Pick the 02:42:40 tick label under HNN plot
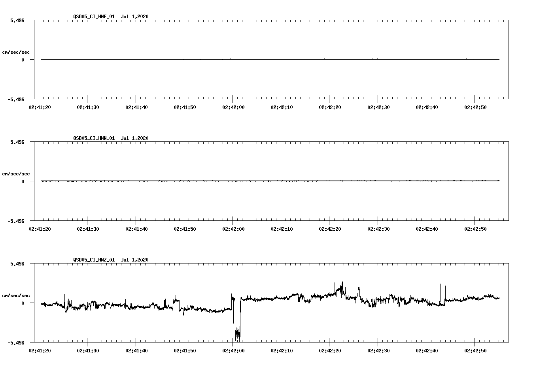The width and height of the screenshot is (537, 365). tap(427, 229)
